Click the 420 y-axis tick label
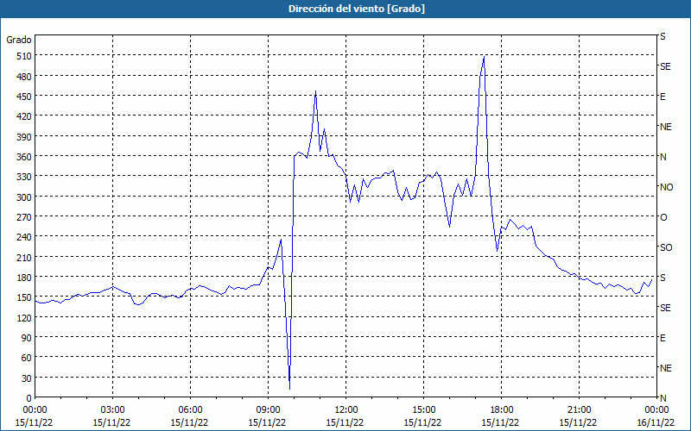The height and width of the screenshot is (431, 691). [x=24, y=116]
